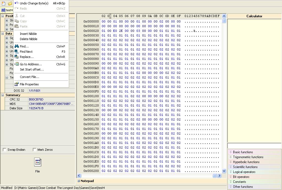Select byte 2E in row 0x000020
Viewport: 282px width, 190px height.
point(121,31)
